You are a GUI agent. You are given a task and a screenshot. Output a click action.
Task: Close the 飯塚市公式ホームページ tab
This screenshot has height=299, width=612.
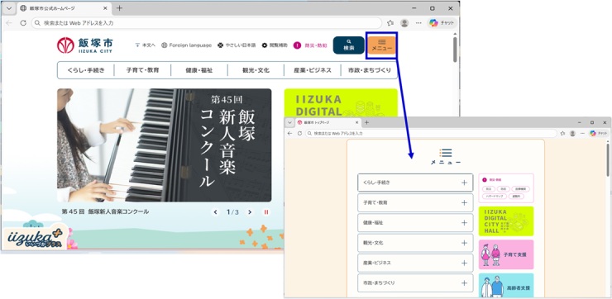pyautogui.click(x=105, y=8)
